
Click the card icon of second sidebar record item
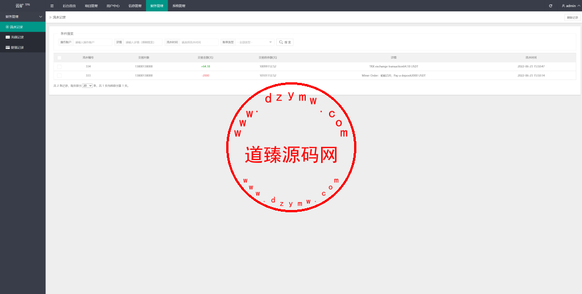8,37
